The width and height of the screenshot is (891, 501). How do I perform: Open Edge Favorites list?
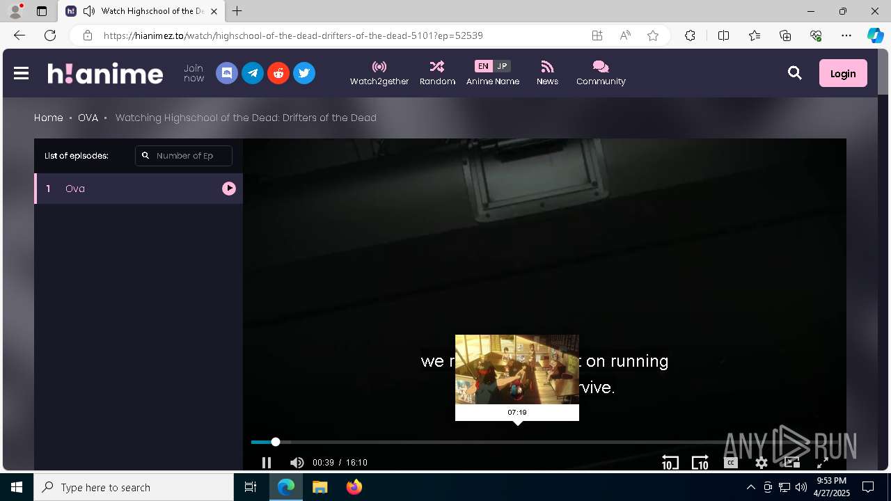(755, 35)
